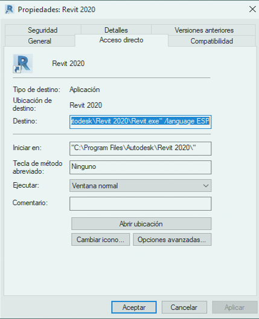Screen dimensions: 259x319
Task: Select the Acceso directo tab
Action: (x=121, y=40)
